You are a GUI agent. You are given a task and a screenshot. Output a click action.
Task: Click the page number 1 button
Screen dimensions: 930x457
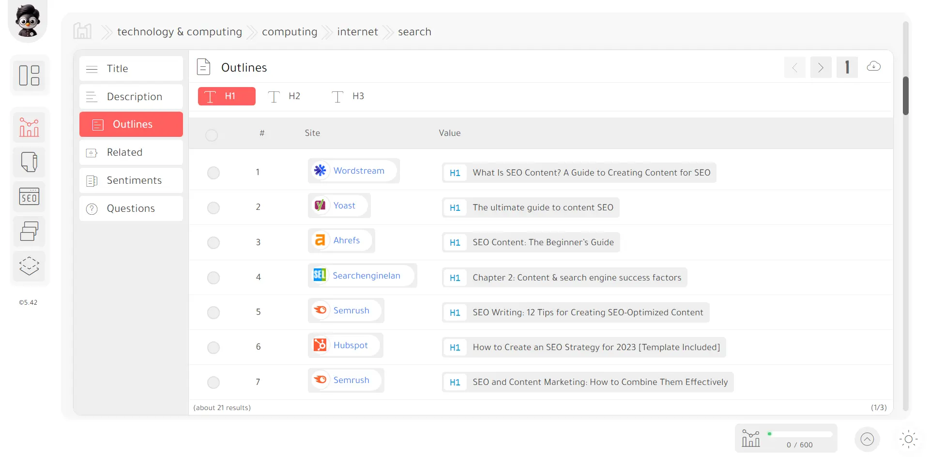[847, 67]
